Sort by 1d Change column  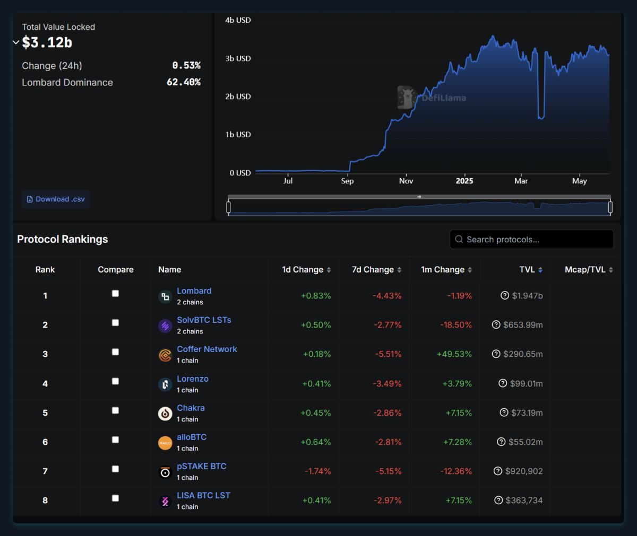[x=306, y=269]
